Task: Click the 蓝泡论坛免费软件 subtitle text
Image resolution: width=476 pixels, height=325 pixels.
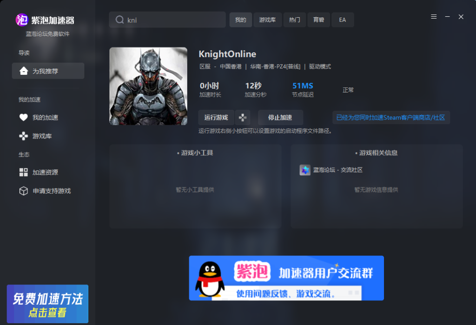Action: 48,34
